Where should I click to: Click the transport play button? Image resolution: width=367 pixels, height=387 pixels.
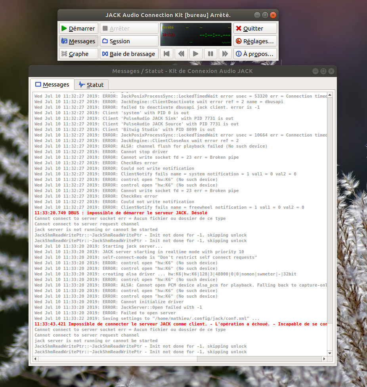[196, 54]
